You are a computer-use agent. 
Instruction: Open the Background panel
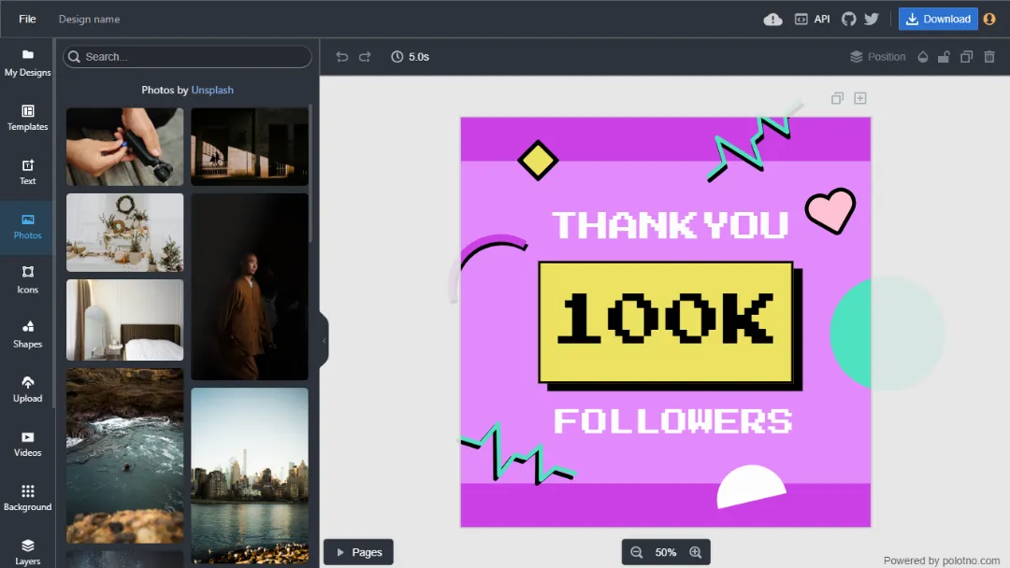tap(27, 499)
